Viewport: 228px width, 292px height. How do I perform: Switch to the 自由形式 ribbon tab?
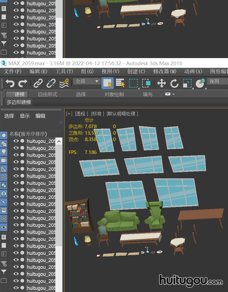[47, 94]
